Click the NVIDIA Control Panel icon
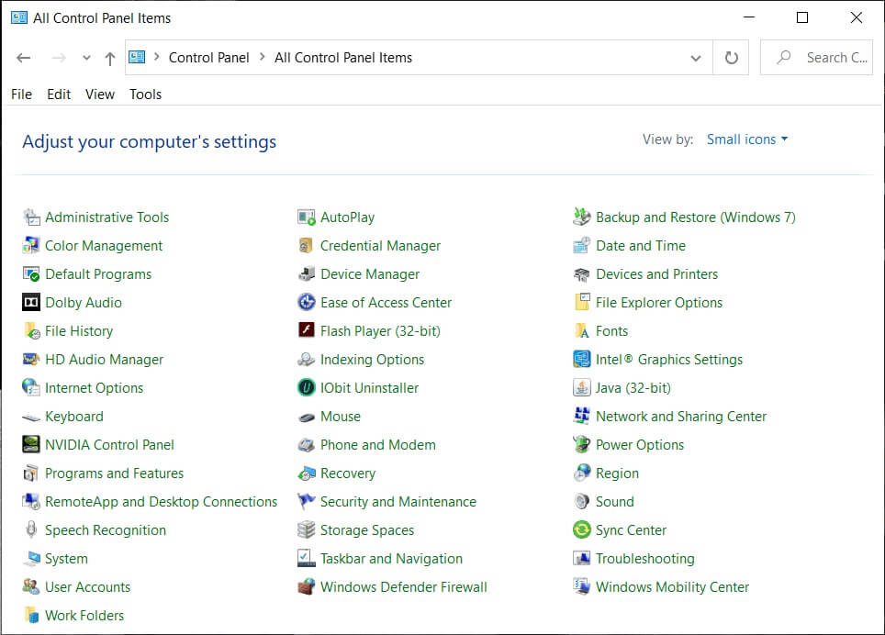Viewport: 885px width, 635px height. coord(31,445)
